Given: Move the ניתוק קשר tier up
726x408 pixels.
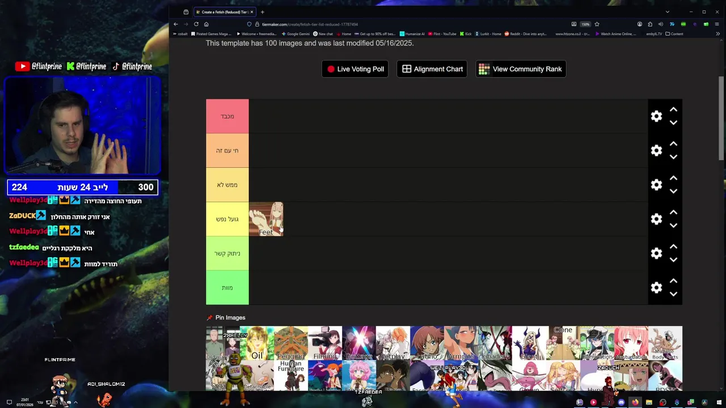Looking at the screenshot, I should tap(673, 246).
